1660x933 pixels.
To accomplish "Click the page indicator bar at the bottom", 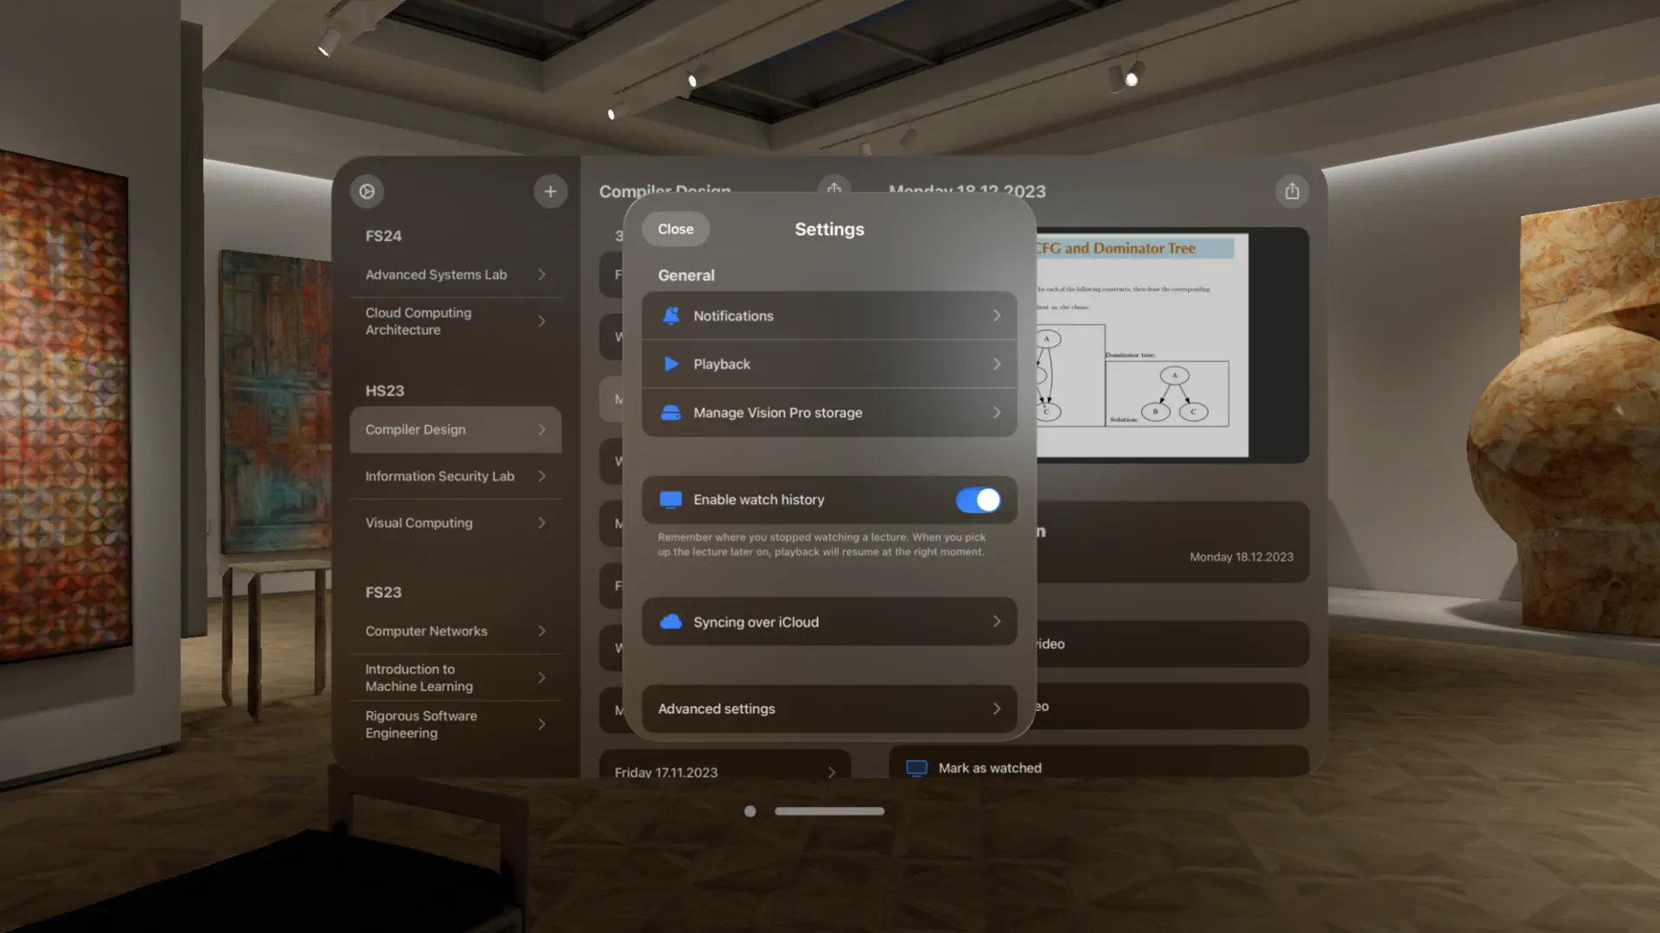I will pyautogui.click(x=829, y=811).
